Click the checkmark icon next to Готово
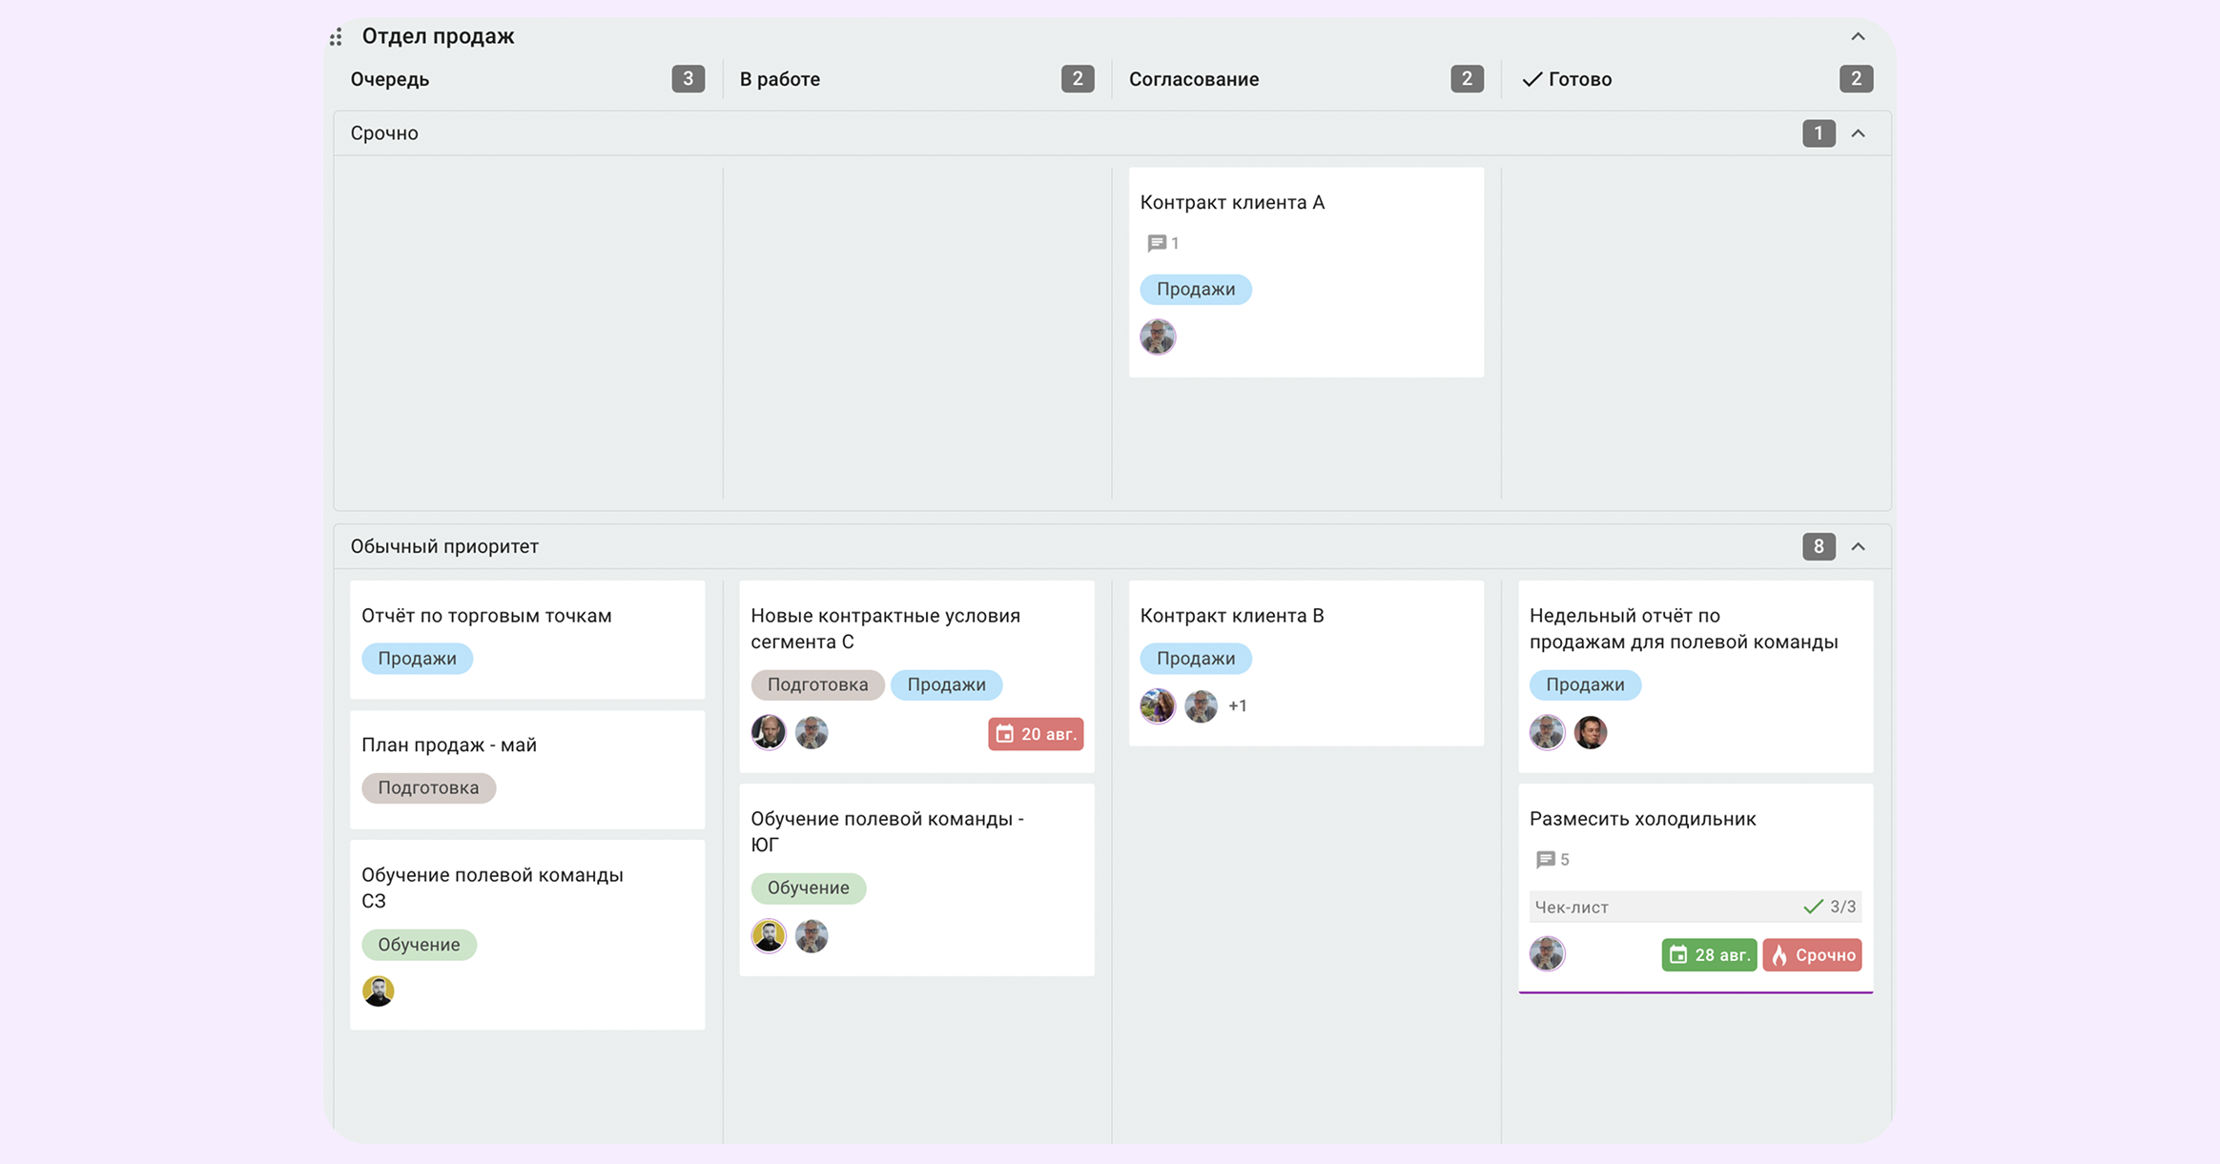The width and height of the screenshot is (2220, 1164). [1531, 79]
